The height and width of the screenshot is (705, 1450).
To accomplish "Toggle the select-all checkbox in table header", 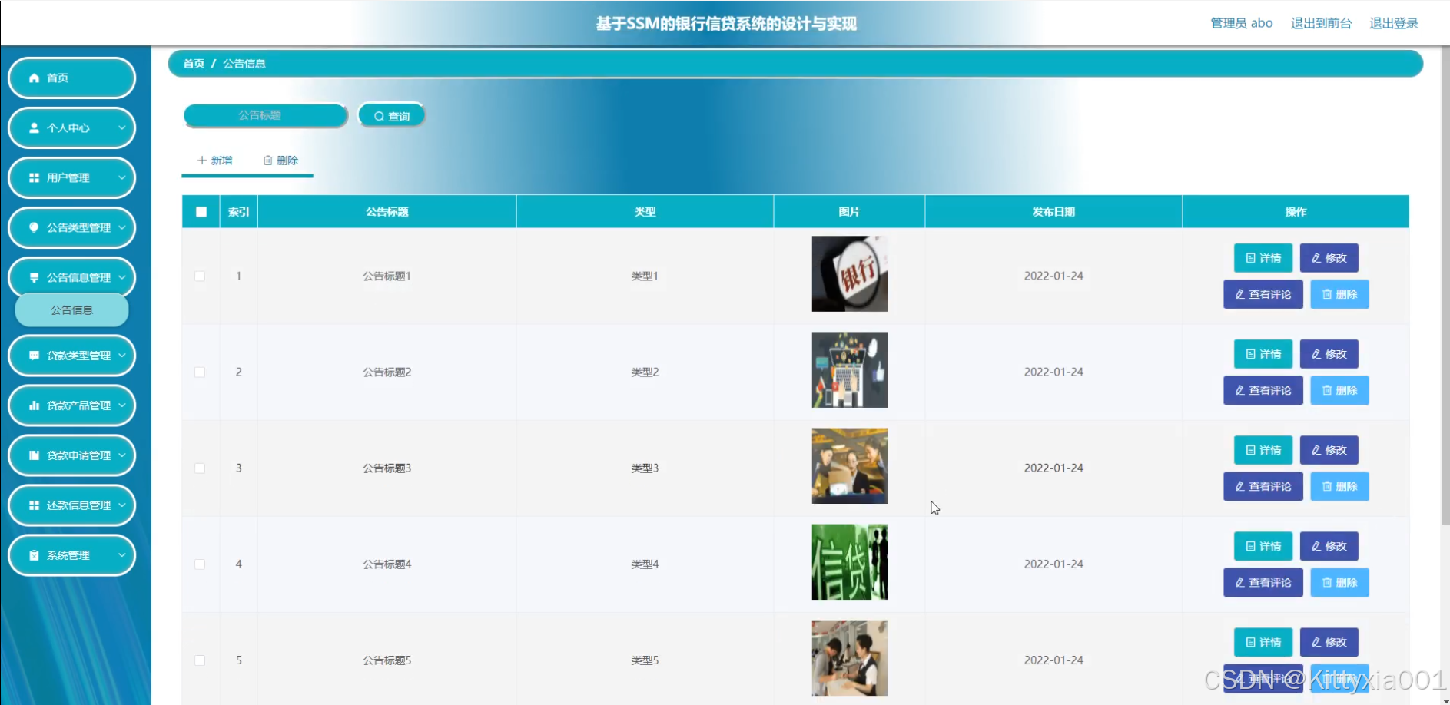I will (x=201, y=212).
